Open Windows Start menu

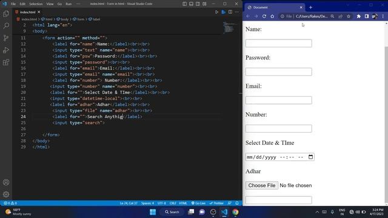153,212
